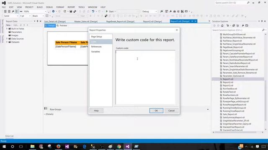This screenshot has width=268, height=150.
Task: Open the 100% zoom dropdown
Action: 46,11
